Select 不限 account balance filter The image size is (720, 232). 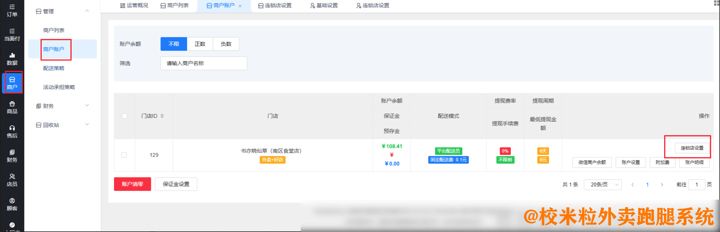pos(174,44)
